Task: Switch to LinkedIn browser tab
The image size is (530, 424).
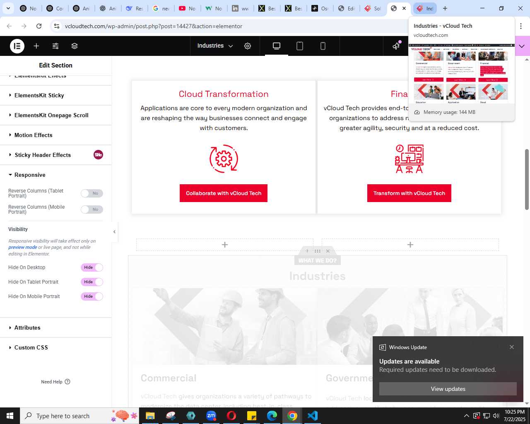Action: click(x=240, y=8)
